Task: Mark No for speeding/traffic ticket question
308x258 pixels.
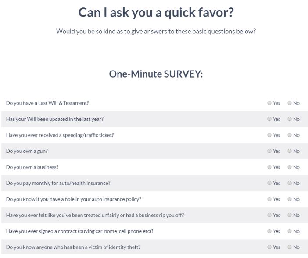Action: pos(289,135)
